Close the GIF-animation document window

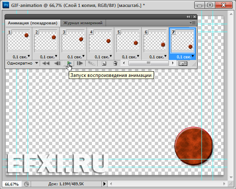(x=224, y=5)
